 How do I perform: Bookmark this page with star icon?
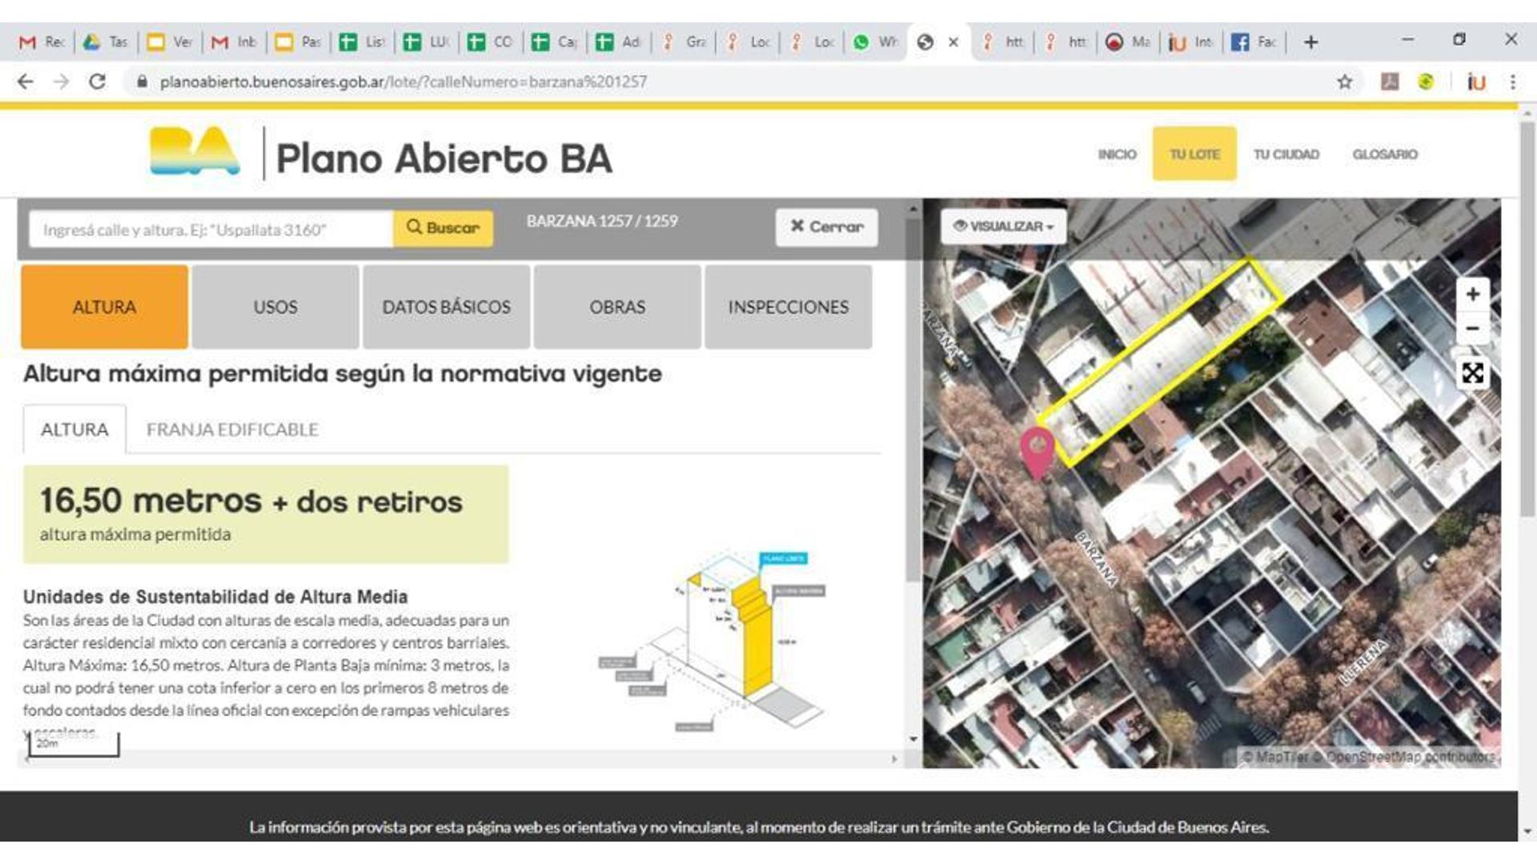(1345, 82)
